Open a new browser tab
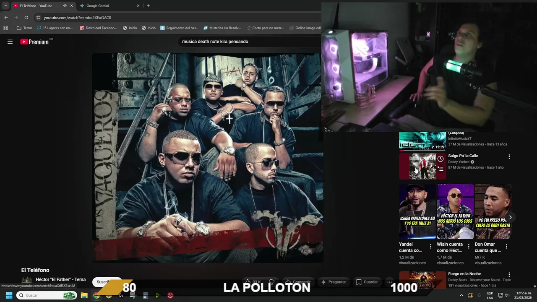 [x=148, y=6]
